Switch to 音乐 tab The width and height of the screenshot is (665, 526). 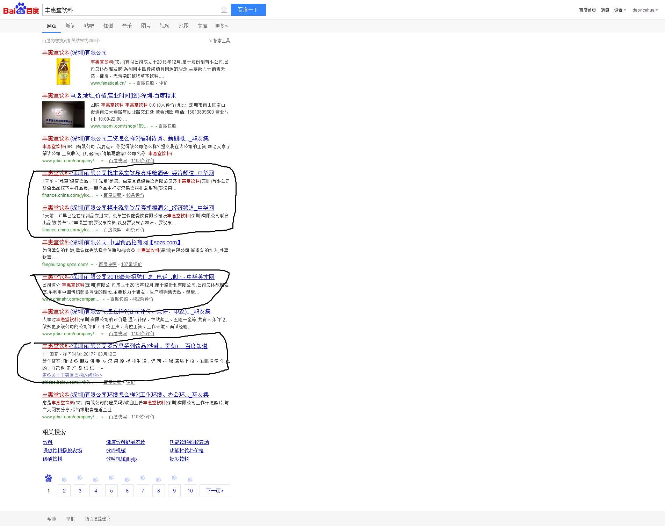127,26
